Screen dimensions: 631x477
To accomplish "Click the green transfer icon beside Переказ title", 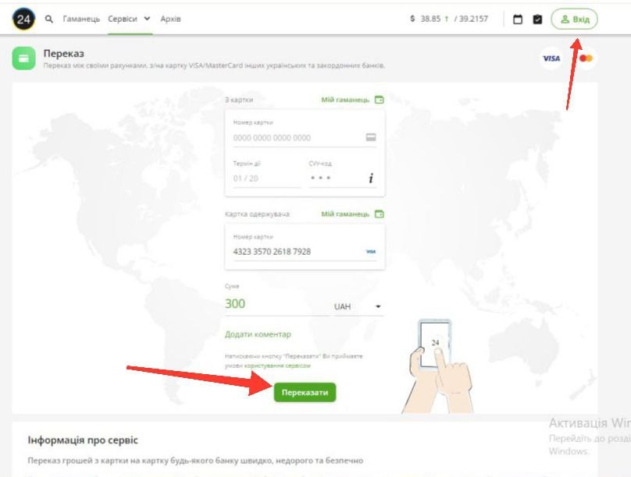I will pos(24,58).
